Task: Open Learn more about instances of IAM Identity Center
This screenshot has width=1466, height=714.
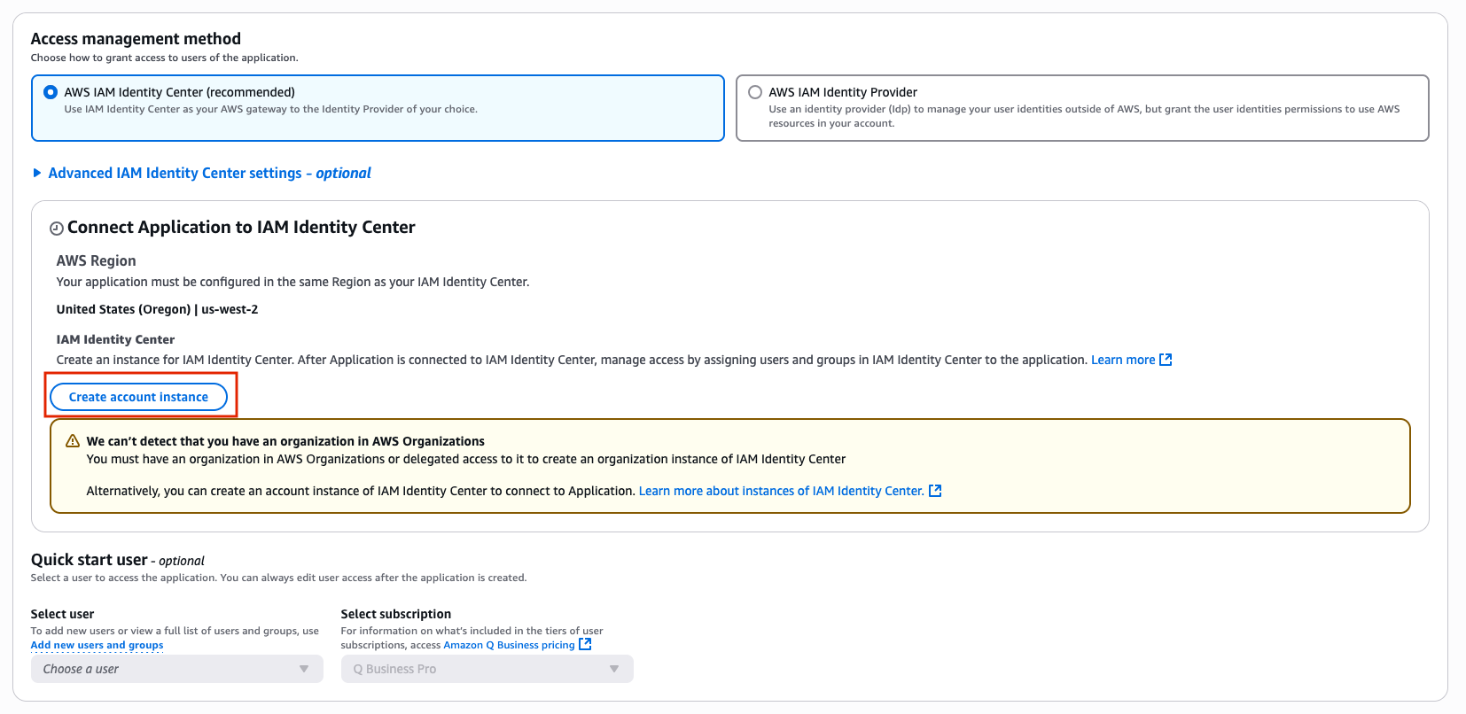Action: pyautogui.click(x=781, y=491)
